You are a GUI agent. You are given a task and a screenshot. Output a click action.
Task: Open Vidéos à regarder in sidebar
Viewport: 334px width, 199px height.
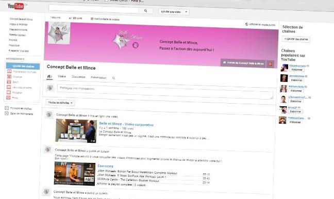pos(19,24)
